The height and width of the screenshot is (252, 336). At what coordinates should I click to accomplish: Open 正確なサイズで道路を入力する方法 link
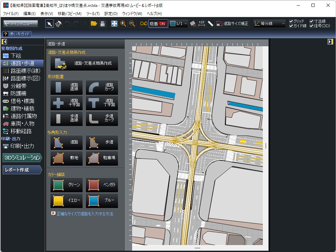click(x=85, y=214)
